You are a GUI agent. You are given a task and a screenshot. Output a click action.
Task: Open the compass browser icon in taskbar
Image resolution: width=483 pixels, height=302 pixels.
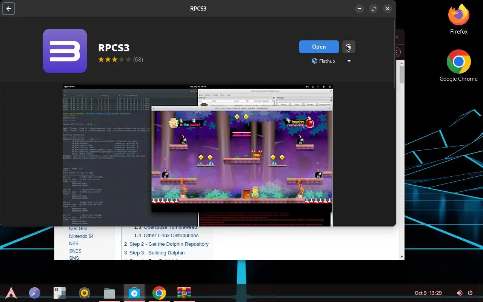pos(35,293)
